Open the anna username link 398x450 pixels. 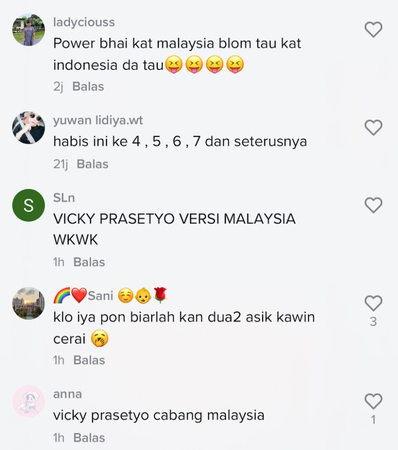pyautogui.click(x=68, y=394)
